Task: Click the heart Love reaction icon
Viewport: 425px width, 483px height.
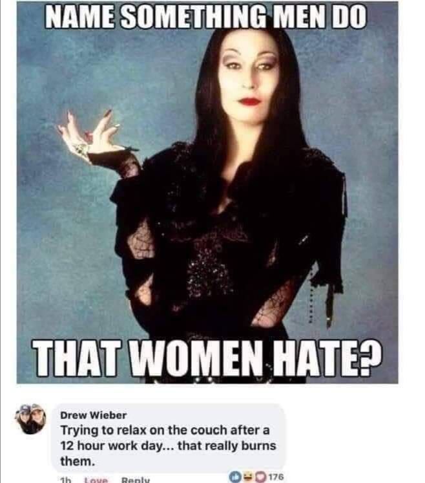Action: pyautogui.click(x=260, y=477)
